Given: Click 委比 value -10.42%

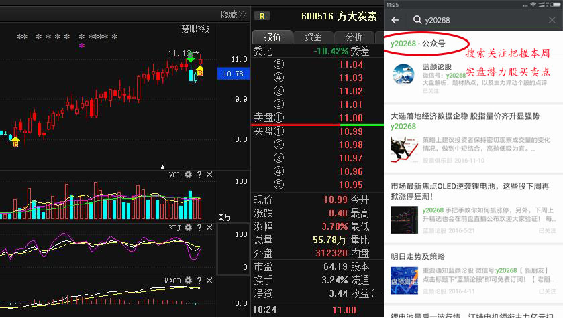Looking at the screenshot, I should click(x=331, y=51).
